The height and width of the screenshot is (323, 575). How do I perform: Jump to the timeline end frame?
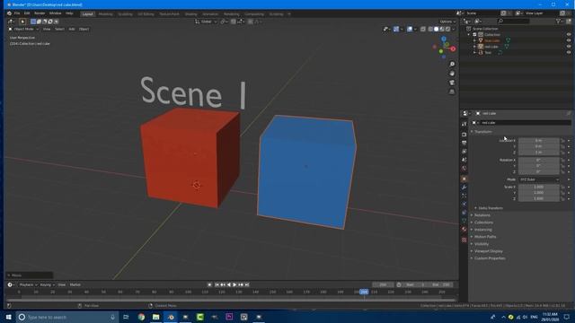click(247, 284)
